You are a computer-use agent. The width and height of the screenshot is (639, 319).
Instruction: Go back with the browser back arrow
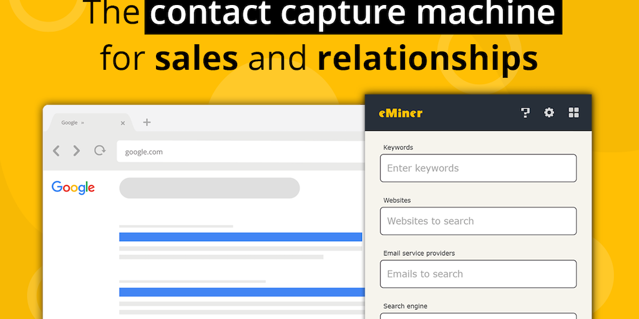point(57,151)
